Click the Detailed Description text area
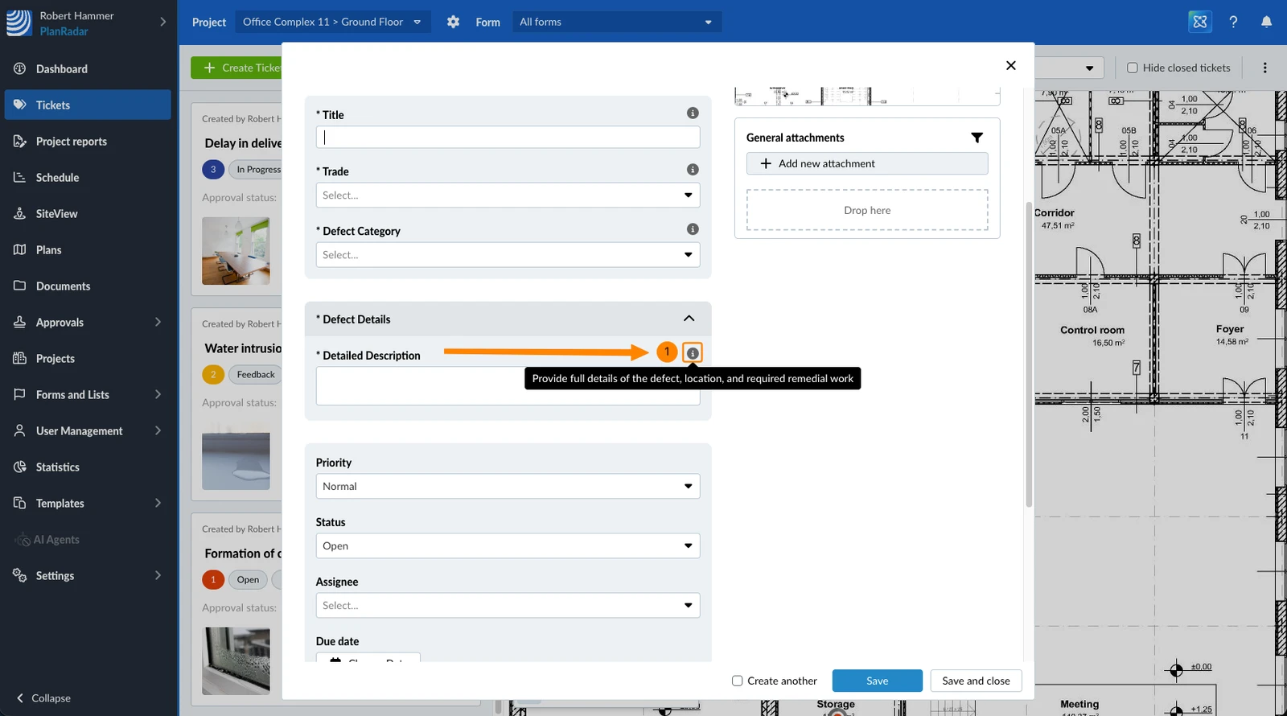1287x716 pixels. 508,386
